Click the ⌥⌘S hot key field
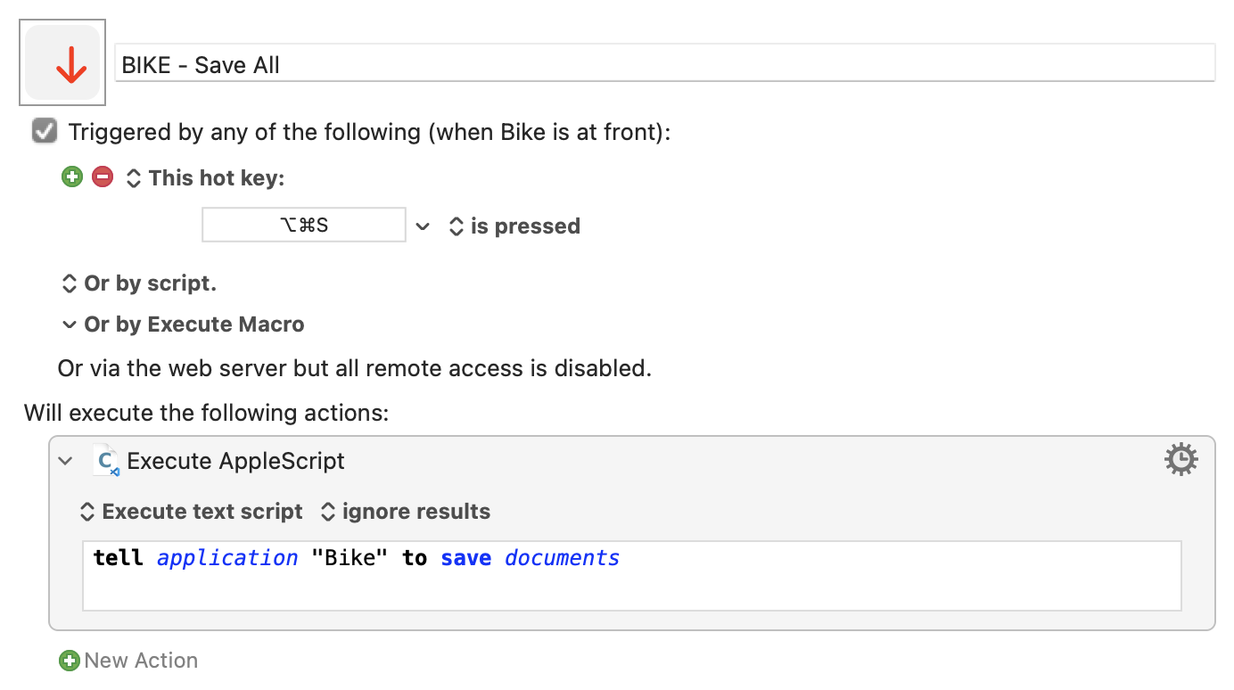The width and height of the screenshot is (1234, 690). (x=304, y=226)
